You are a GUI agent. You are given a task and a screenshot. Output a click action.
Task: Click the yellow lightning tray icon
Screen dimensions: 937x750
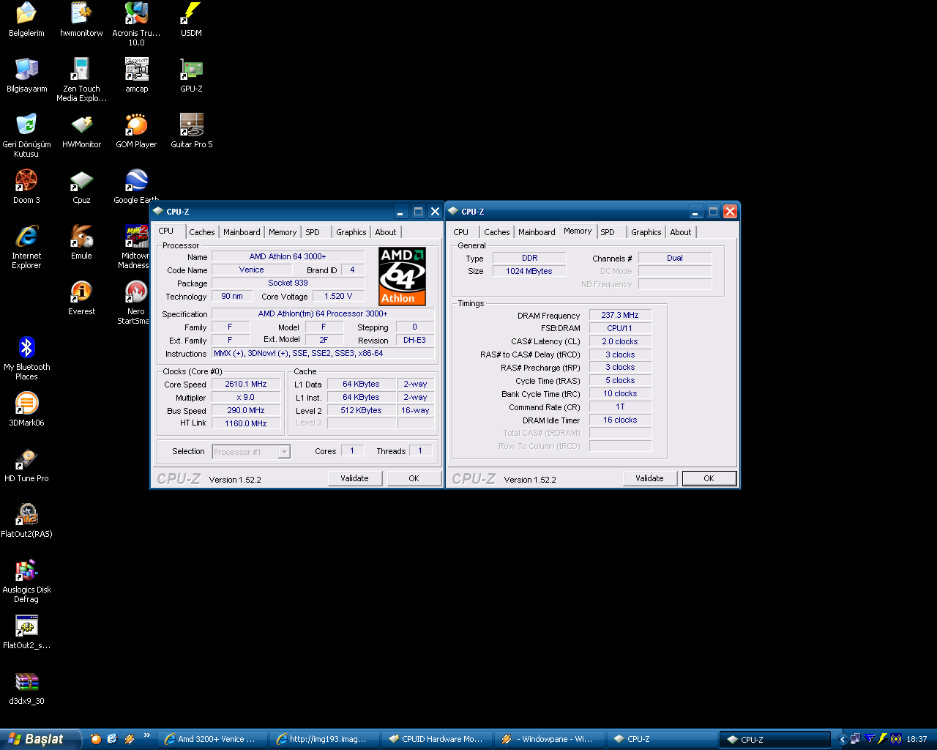coord(882,739)
